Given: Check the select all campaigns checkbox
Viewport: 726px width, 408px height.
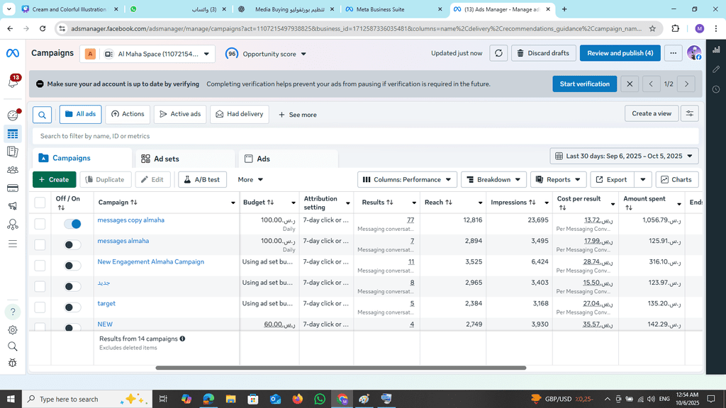Looking at the screenshot, I should 40,203.
